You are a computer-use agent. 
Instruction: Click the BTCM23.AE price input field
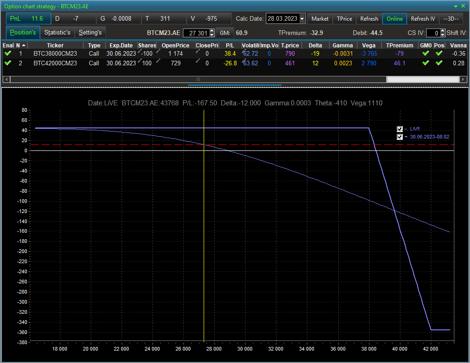pos(196,33)
